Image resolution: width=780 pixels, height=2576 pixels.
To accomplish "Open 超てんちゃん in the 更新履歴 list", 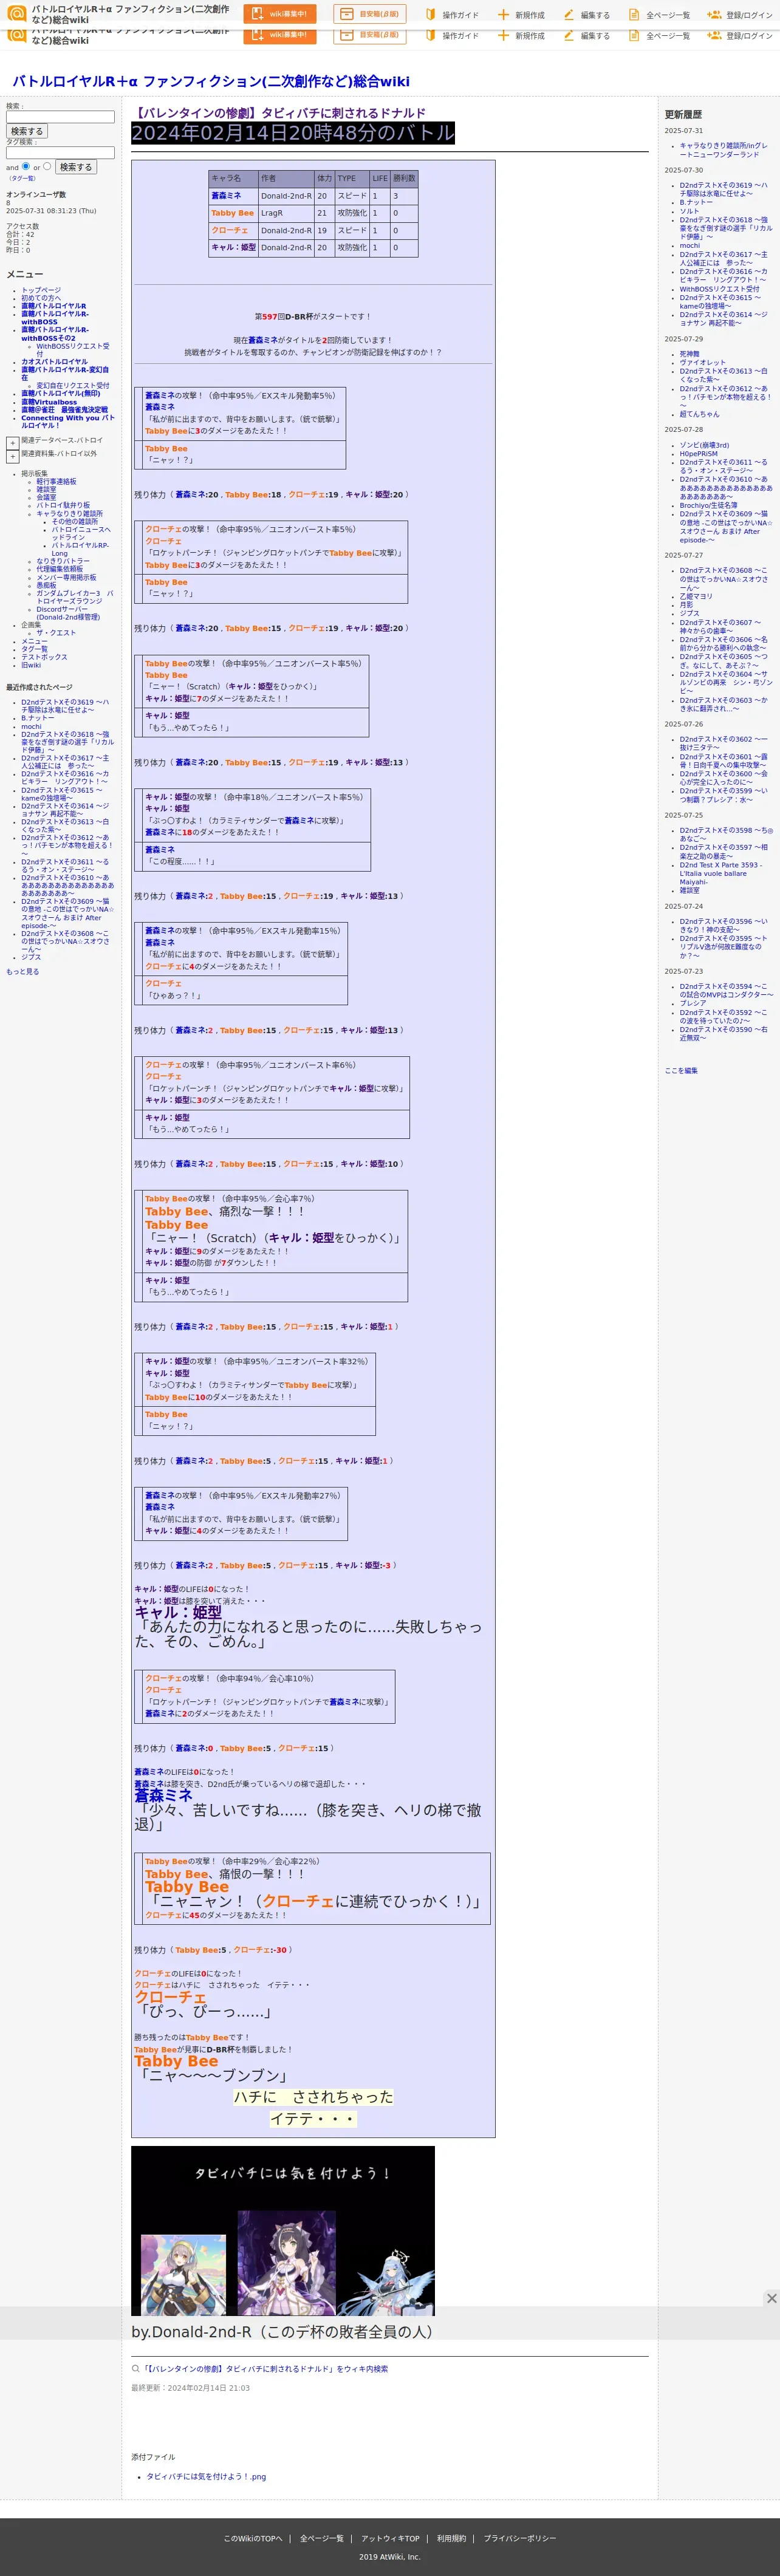I will pyautogui.click(x=699, y=414).
